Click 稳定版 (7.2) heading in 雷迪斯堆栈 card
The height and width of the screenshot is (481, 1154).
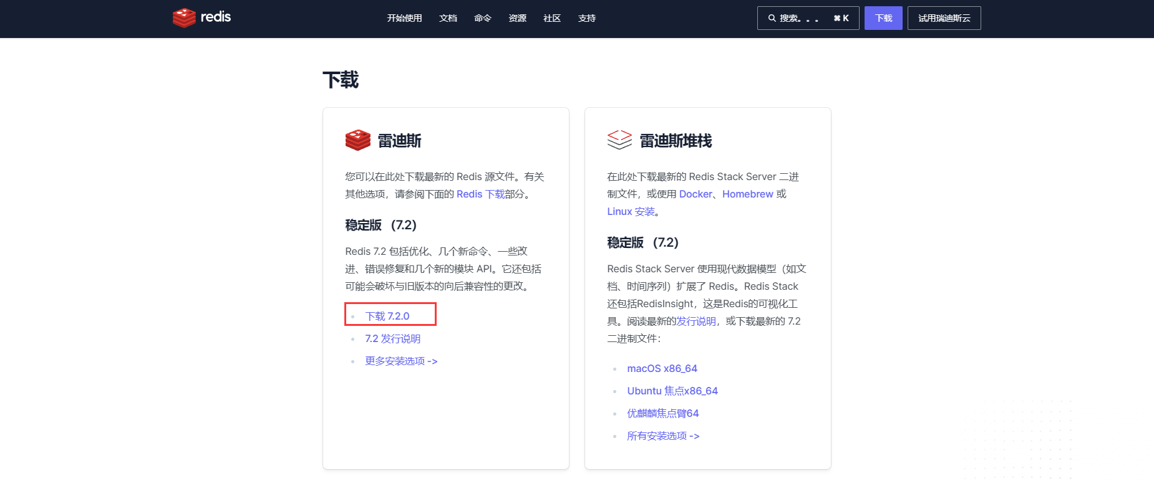[643, 242]
